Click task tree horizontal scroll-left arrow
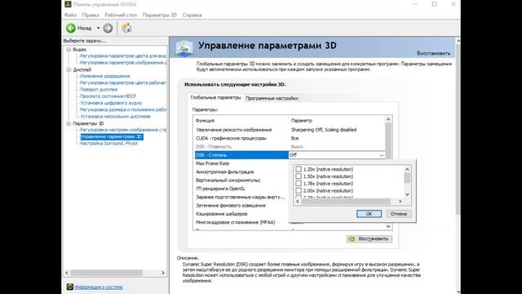Screen dimensions: 522x294 click(67, 273)
